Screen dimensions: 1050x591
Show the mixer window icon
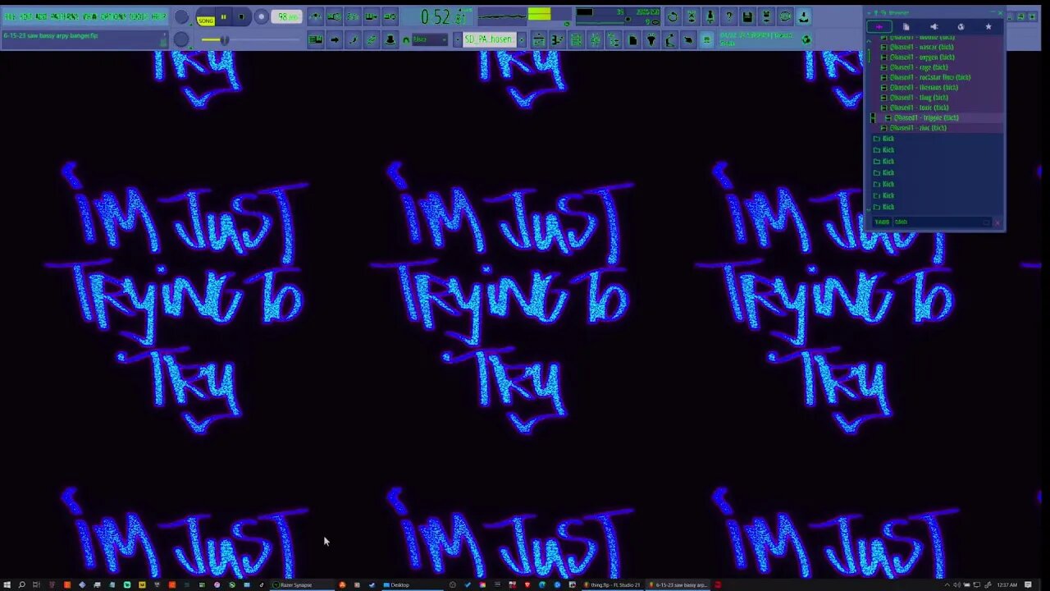tap(595, 39)
